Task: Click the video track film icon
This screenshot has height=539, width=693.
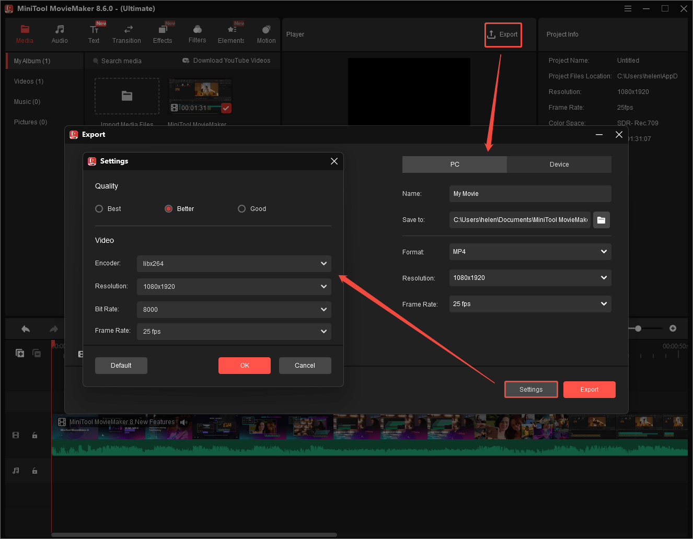Action: [16, 435]
